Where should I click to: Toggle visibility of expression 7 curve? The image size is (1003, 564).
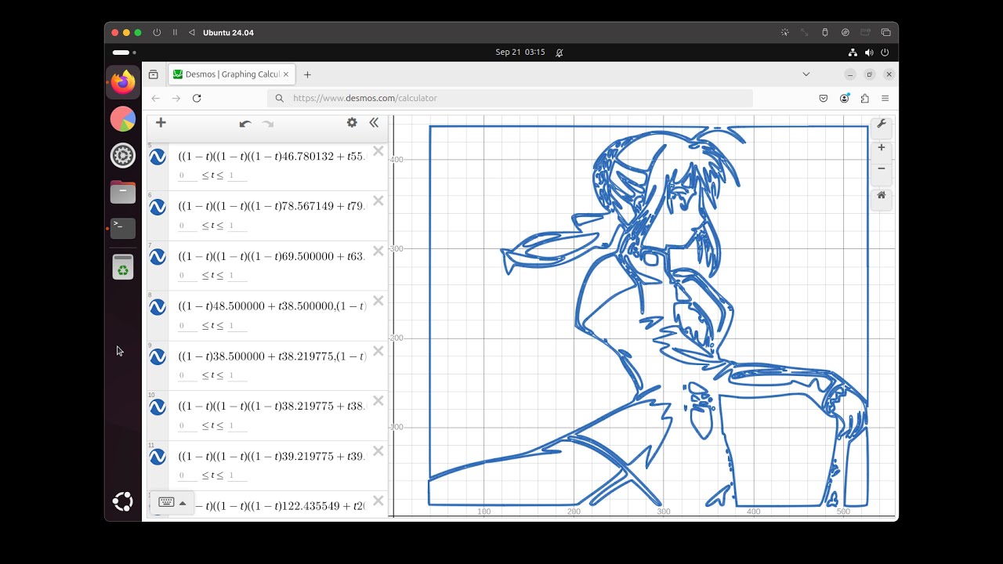point(158,257)
